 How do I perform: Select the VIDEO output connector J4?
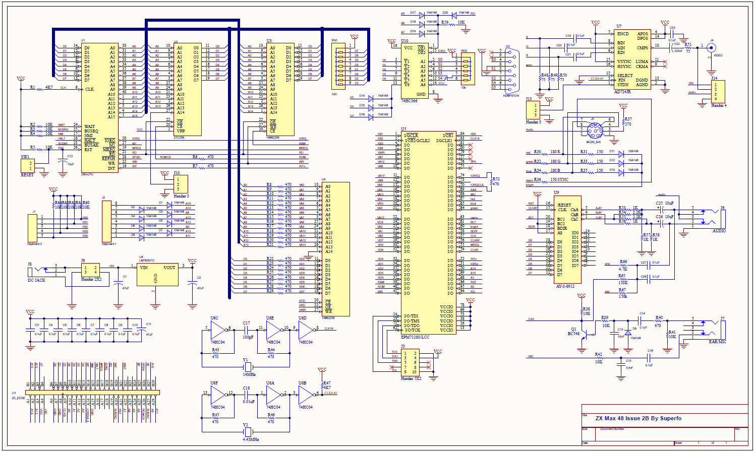(712, 48)
